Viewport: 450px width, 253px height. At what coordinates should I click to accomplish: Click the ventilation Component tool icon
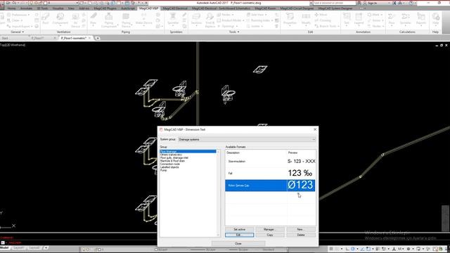tap(60, 20)
